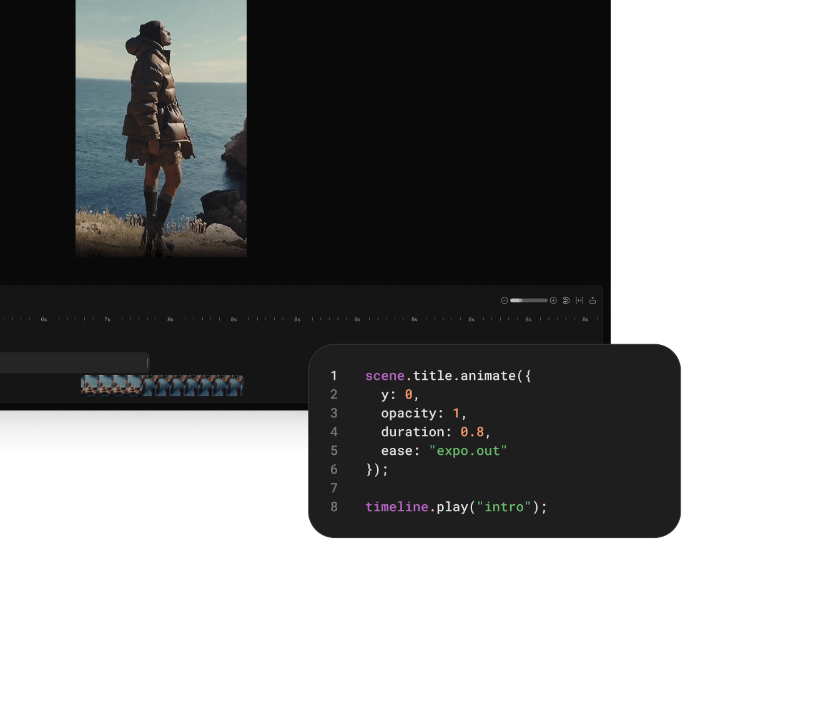813x701 pixels.
Task: Click line number 7 in the code gutter
Action: click(334, 488)
